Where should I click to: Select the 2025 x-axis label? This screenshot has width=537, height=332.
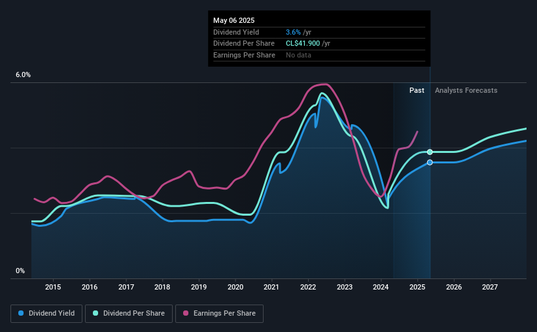(417, 287)
